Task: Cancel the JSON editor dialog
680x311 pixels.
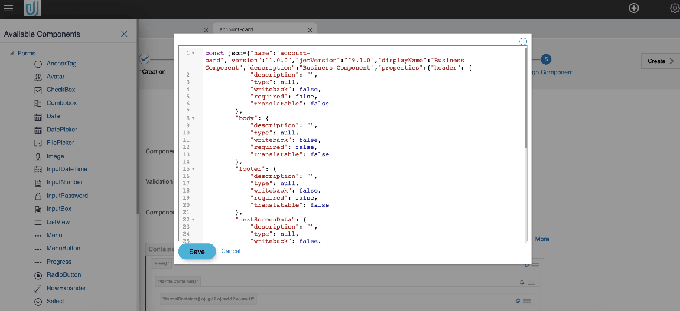Action: (231, 251)
